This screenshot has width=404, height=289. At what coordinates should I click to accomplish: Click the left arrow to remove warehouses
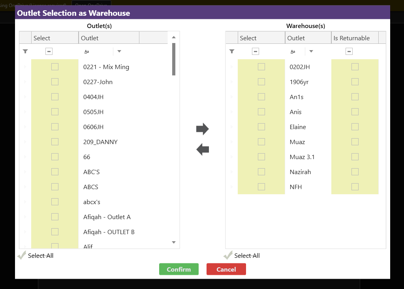pos(202,149)
